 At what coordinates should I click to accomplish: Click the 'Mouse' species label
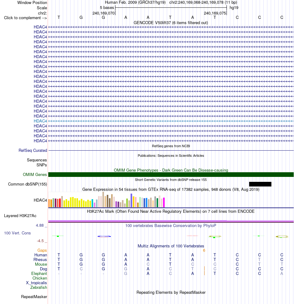[x=41, y=264]
